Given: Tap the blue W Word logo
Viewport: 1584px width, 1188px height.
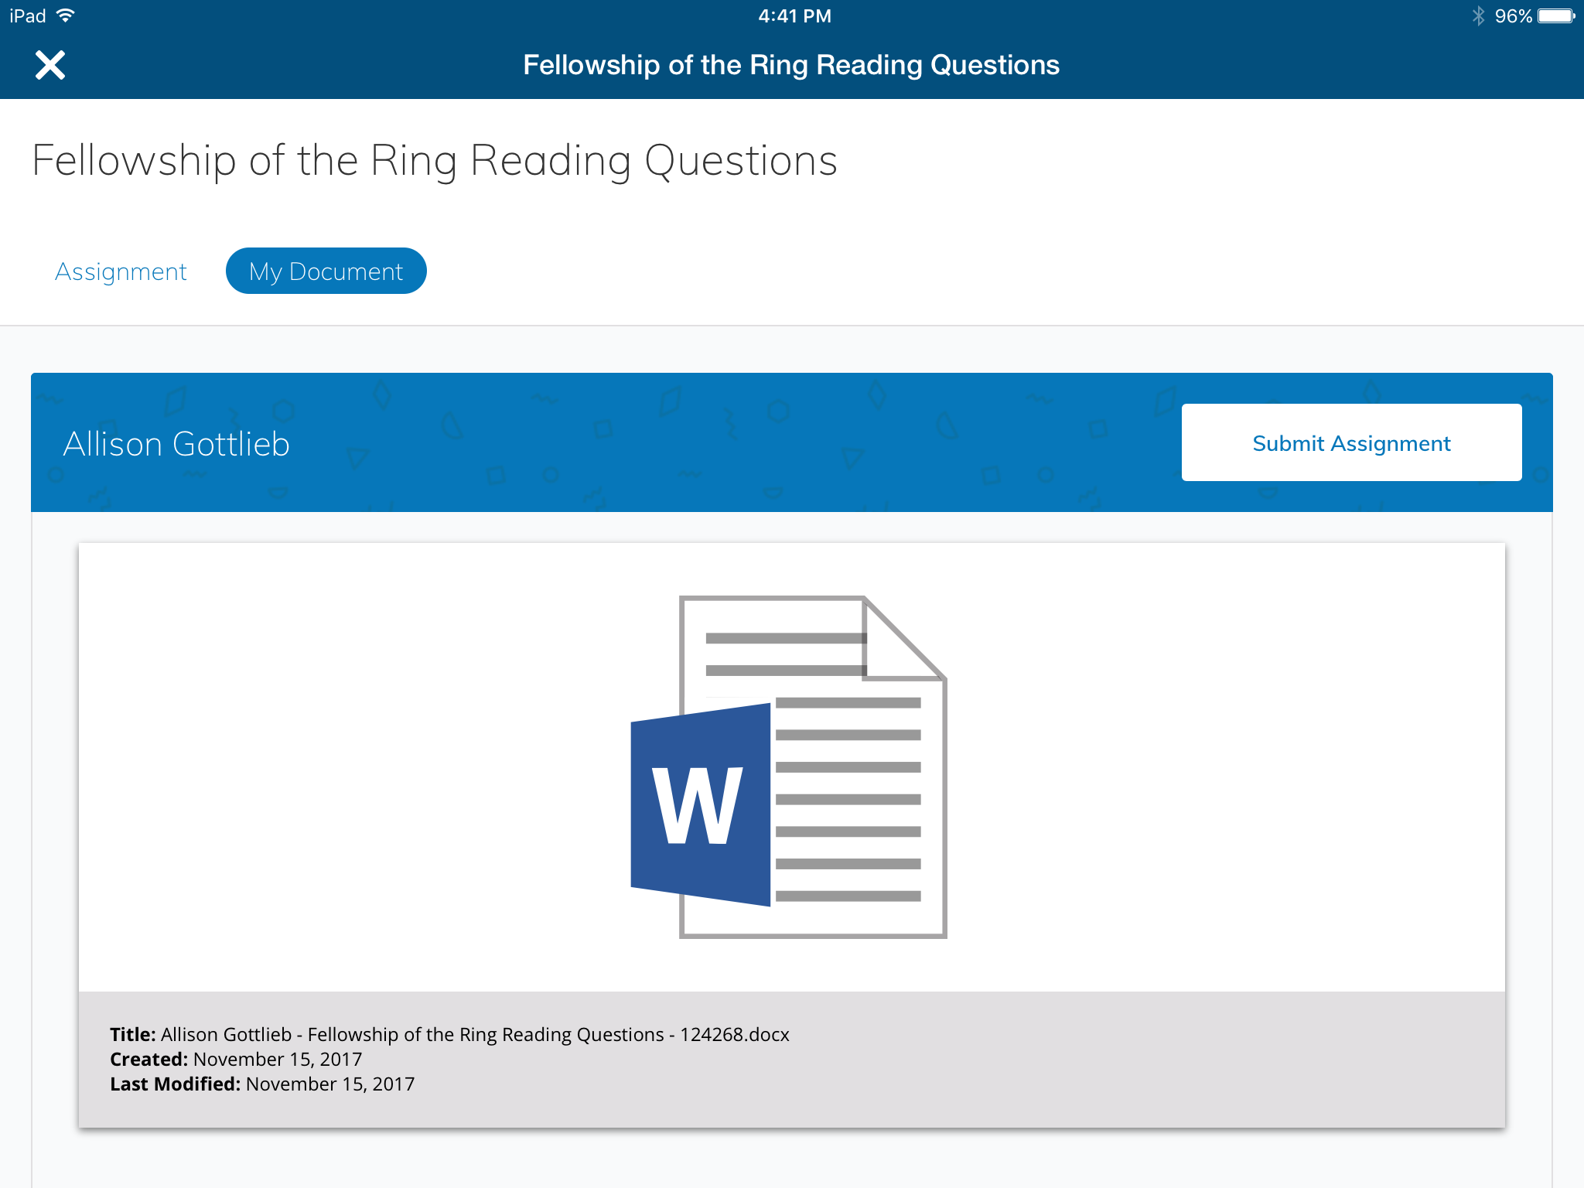Looking at the screenshot, I should coord(699,806).
